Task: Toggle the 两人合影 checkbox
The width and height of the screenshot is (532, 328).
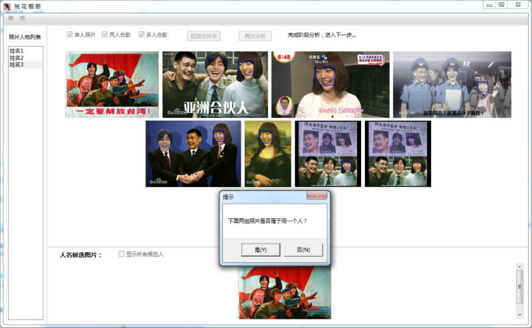Action: coord(104,35)
